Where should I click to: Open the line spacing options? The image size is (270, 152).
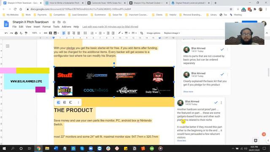coord(85,33)
